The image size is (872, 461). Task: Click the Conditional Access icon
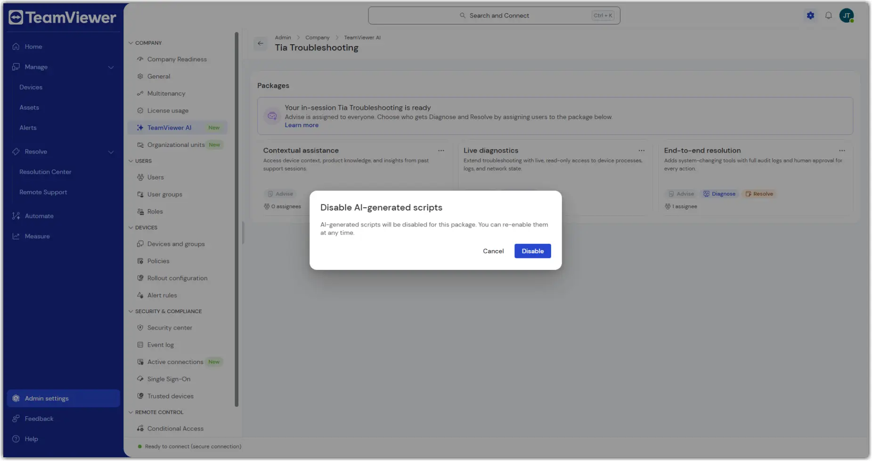[140, 429]
